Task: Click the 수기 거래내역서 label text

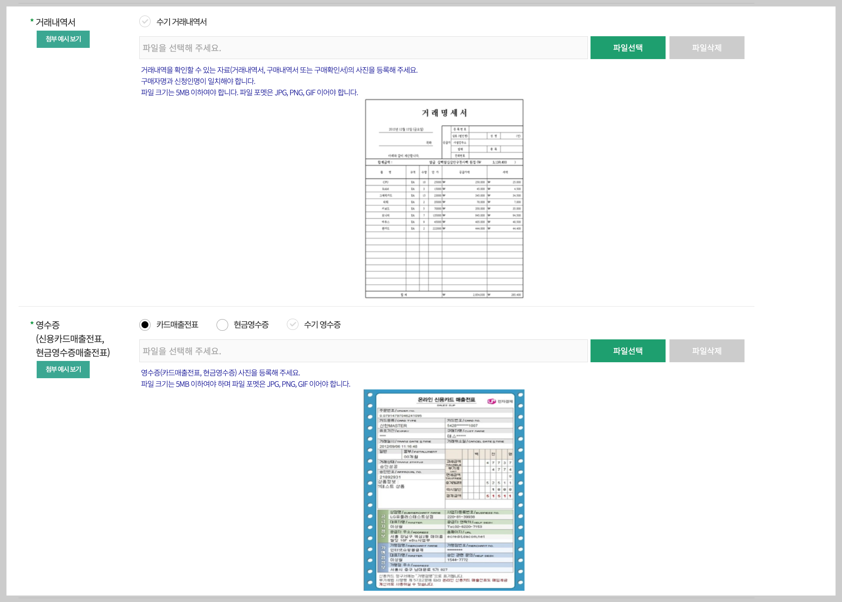Action: [181, 22]
